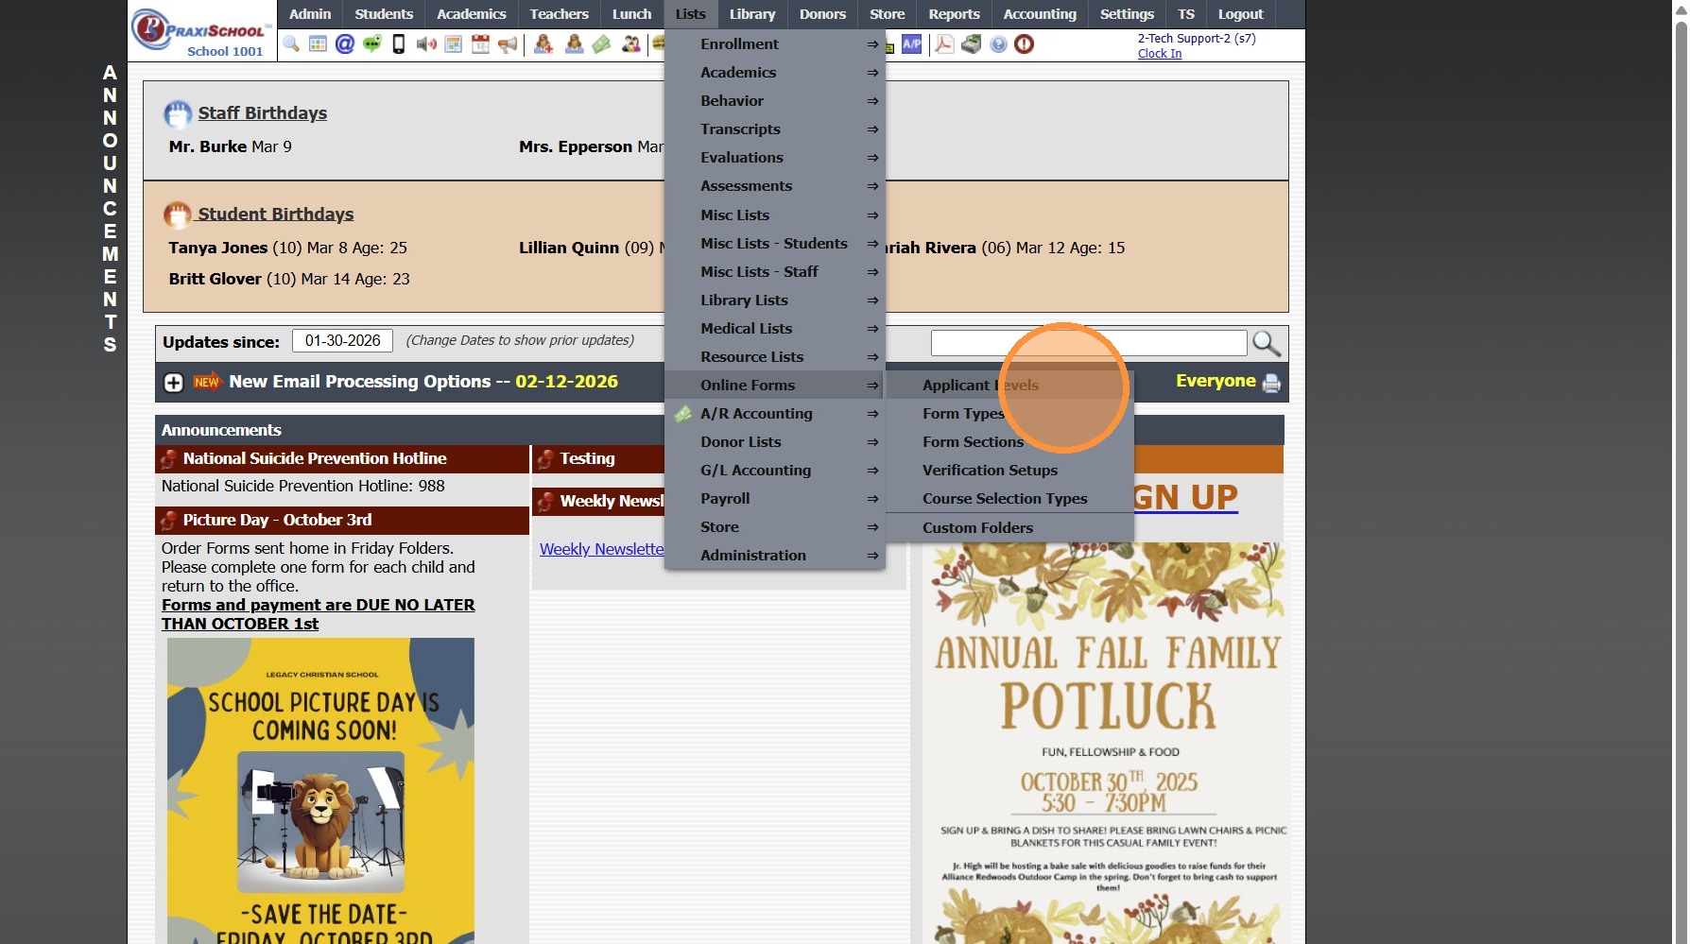Image resolution: width=1690 pixels, height=944 pixels.
Task: Click the green money bills toolbar icon
Action: [x=602, y=44]
